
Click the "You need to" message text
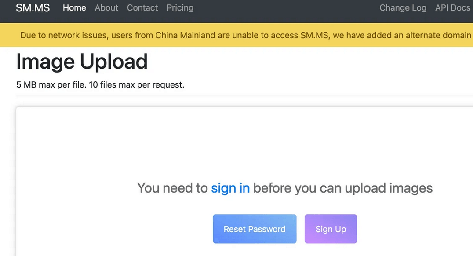172,188
